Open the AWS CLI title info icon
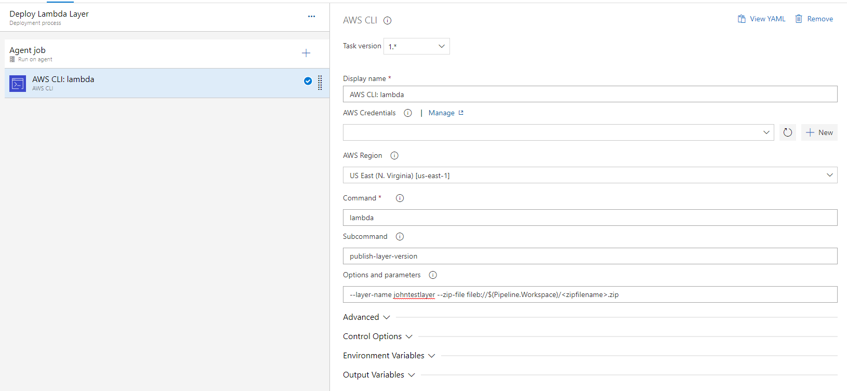This screenshot has width=847, height=391. [387, 21]
